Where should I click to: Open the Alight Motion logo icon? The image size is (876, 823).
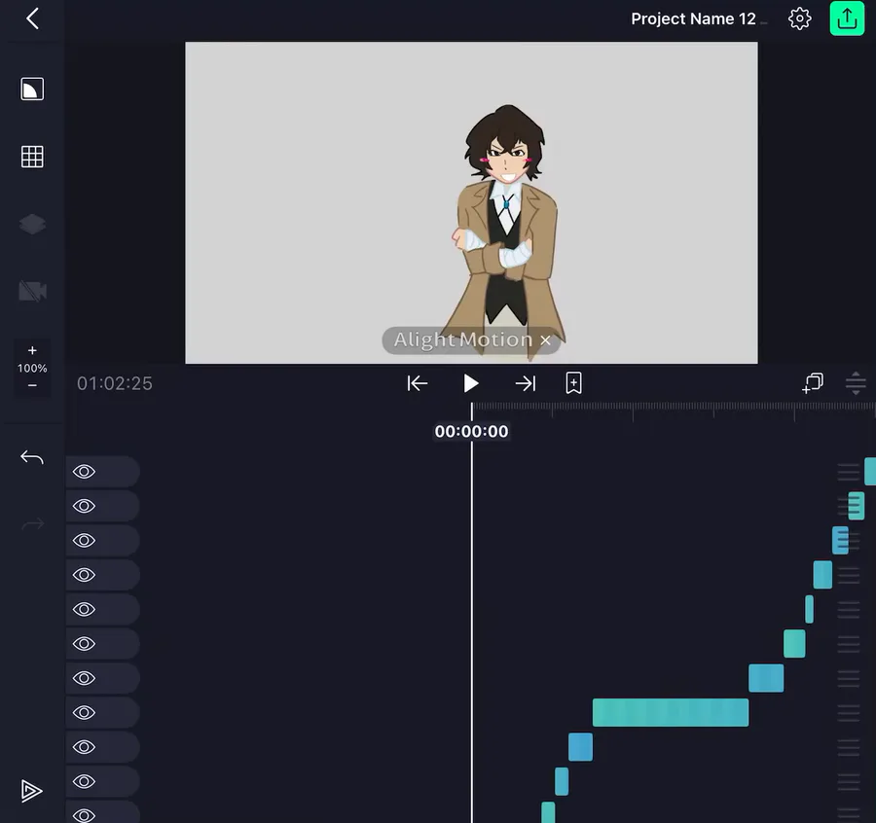click(x=31, y=791)
